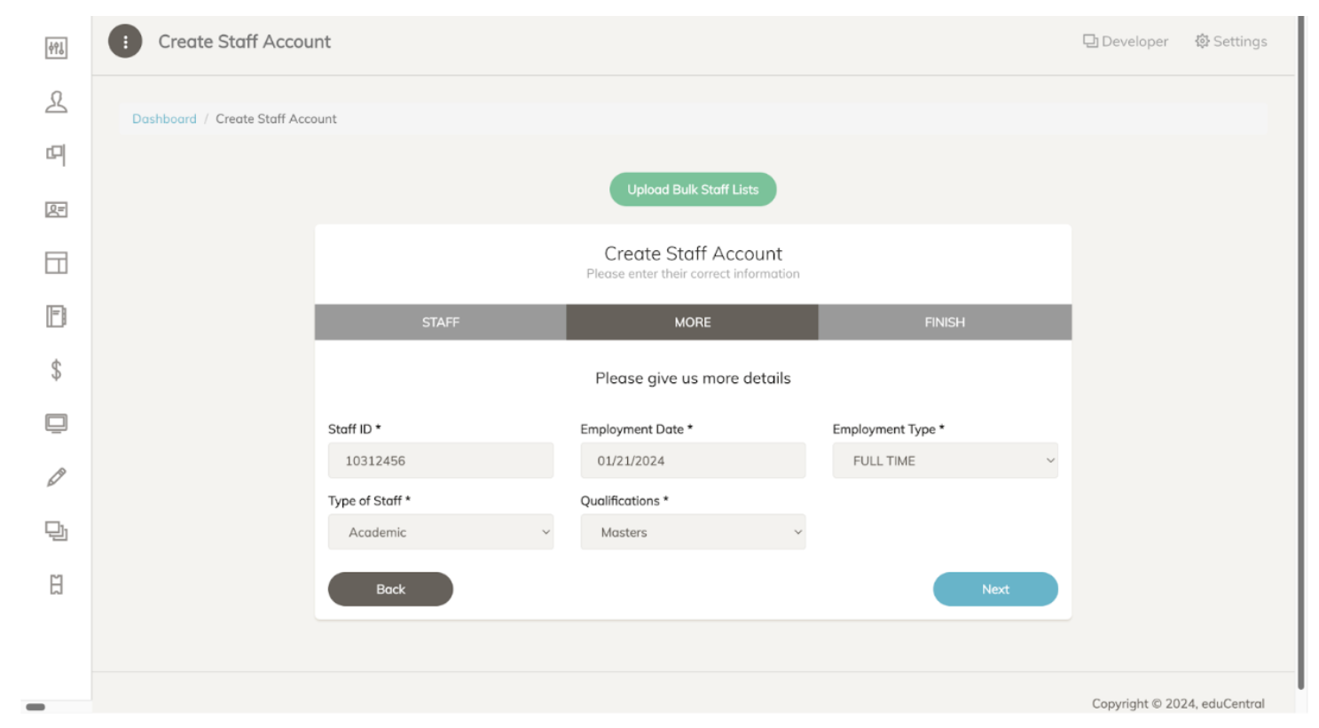Click the Staff ID input field
Image resolution: width=1319 pixels, height=728 pixels.
click(440, 461)
